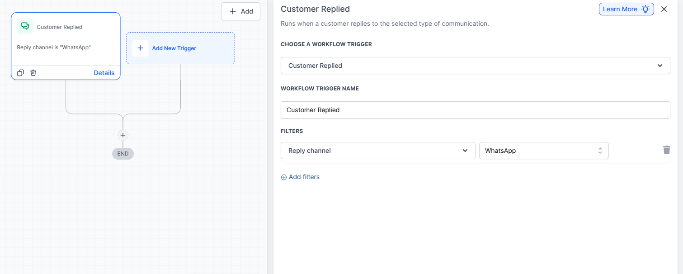Click the Add filters link
Screen dimensions: 683x274
[x=300, y=177]
